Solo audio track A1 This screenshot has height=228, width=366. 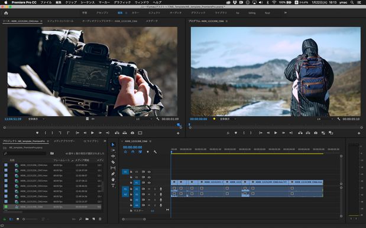click(x=155, y=189)
